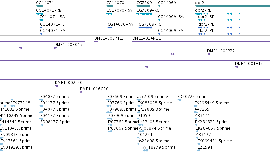
Task: Select the CG7309-PC CDS glyph
Action: point(145,28)
